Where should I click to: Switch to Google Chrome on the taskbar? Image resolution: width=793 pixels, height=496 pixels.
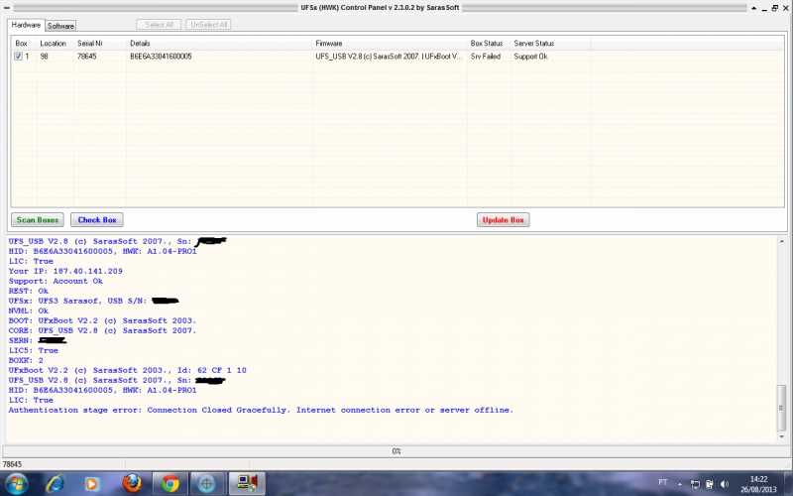[x=170, y=484]
